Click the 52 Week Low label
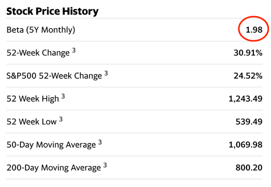The height and width of the screenshot is (187, 271). (x=32, y=121)
